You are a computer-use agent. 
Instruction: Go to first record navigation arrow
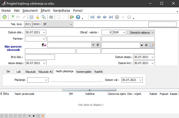[92, 17]
